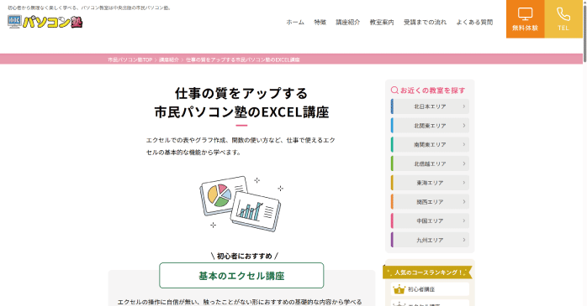Click the 市民パソコン塾 logo
587x306 pixels.
pyautogui.click(x=45, y=22)
